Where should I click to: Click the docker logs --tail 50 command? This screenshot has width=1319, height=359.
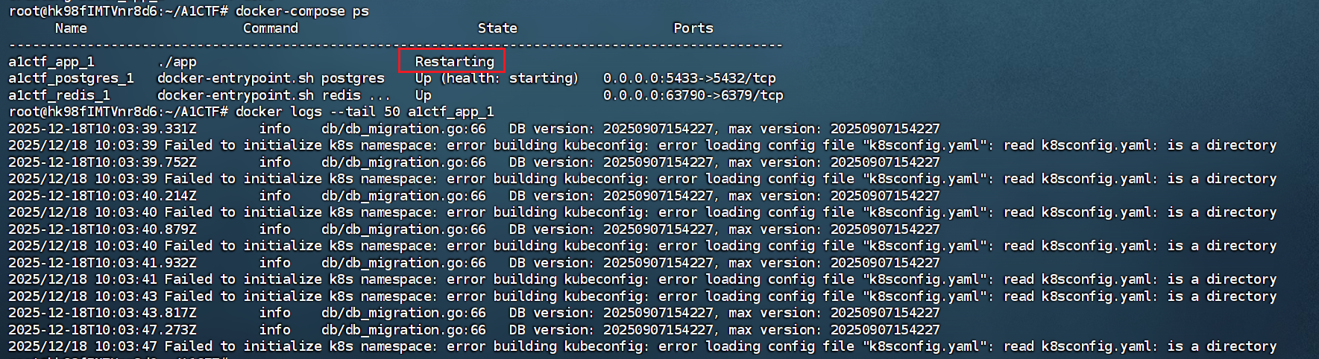tap(365, 112)
